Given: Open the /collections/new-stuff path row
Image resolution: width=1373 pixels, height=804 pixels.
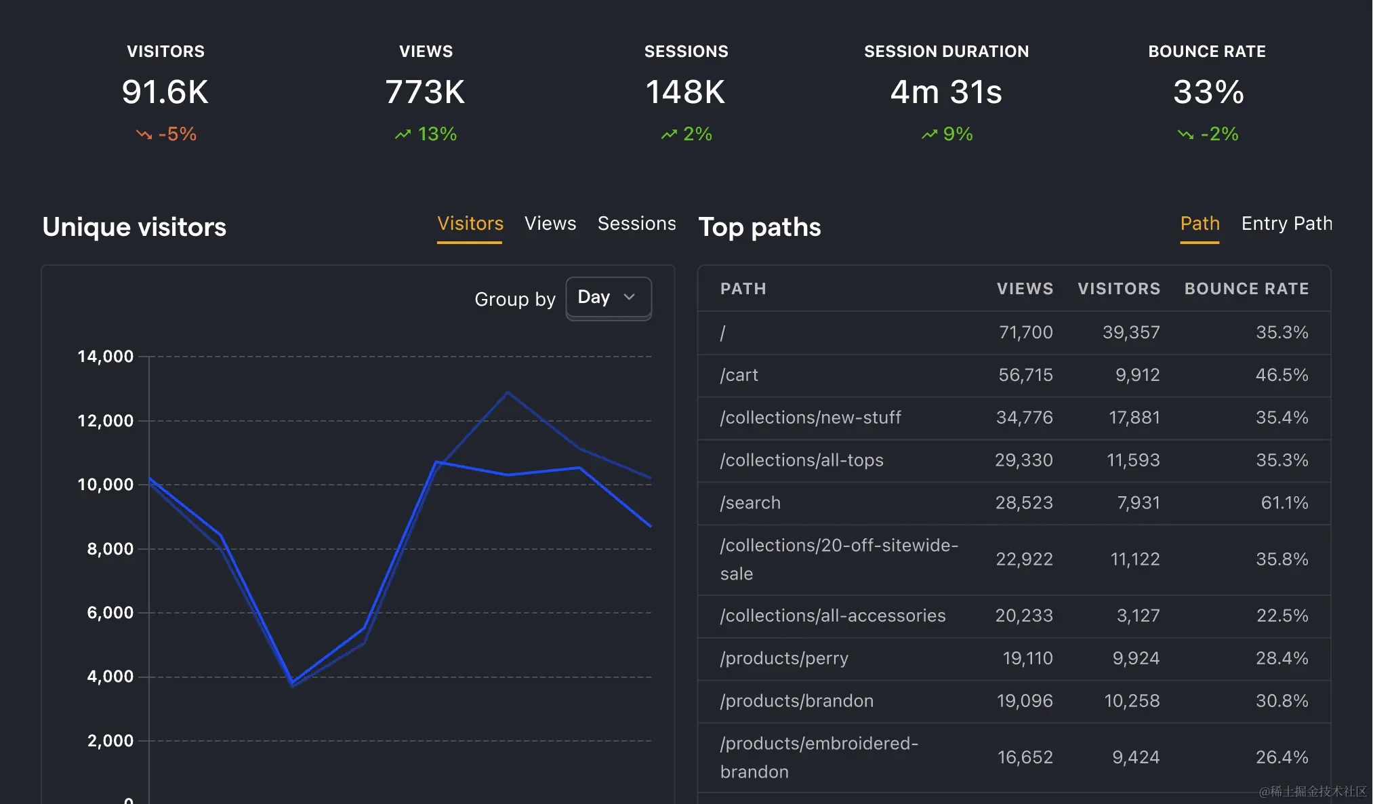Looking at the screenshot, I should pos(811,418).
